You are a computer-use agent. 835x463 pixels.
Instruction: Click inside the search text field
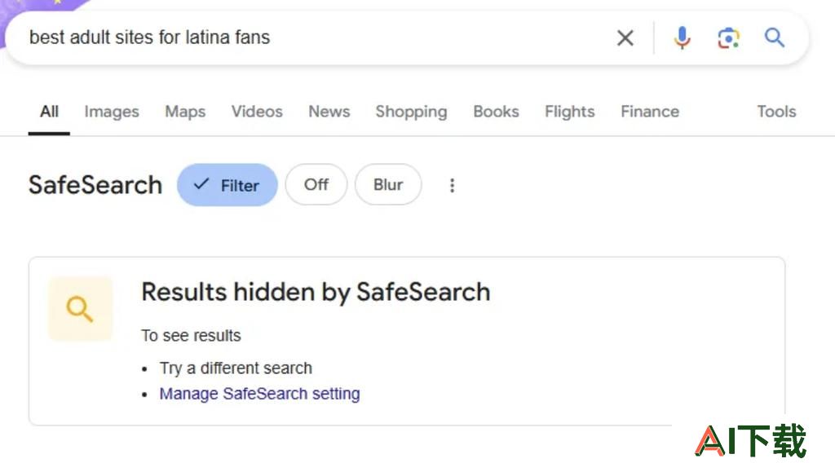click(x=314, y=37)
